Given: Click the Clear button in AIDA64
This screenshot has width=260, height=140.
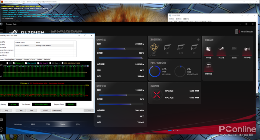Looking at the screenshot, I should (x=21, y=110).
